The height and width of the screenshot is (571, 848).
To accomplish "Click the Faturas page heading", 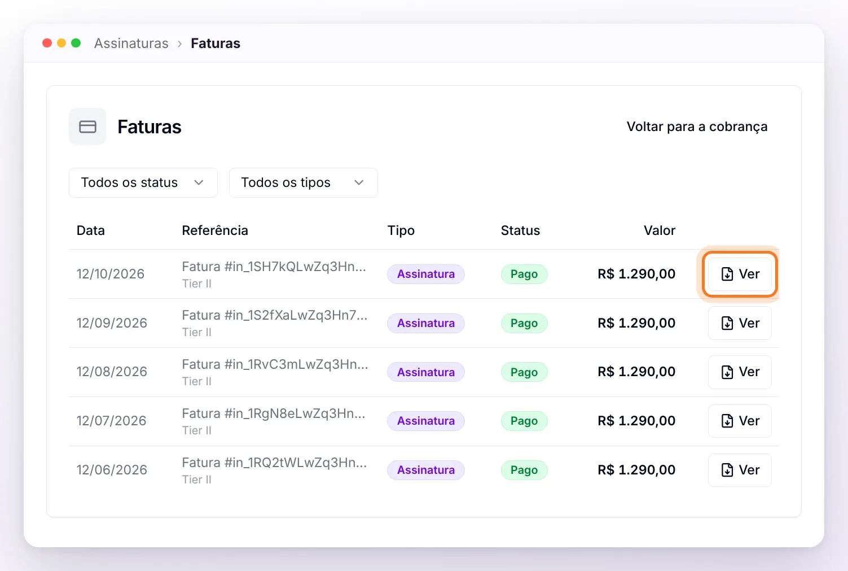I will pyautogui.click(x=150, y=127).
